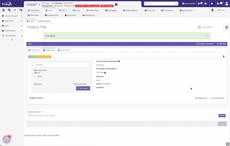Screen dimensions: 230x146
Task: Open the mail envelope icon
Action: pos(206,4)
